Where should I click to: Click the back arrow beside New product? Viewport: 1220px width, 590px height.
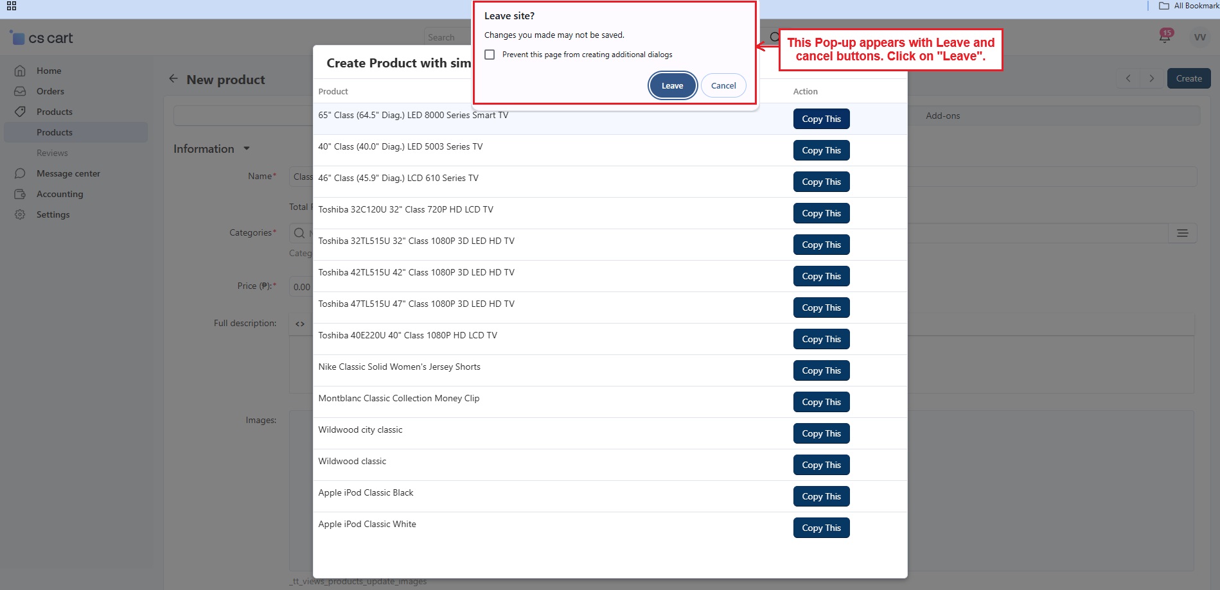click(173, 79)
